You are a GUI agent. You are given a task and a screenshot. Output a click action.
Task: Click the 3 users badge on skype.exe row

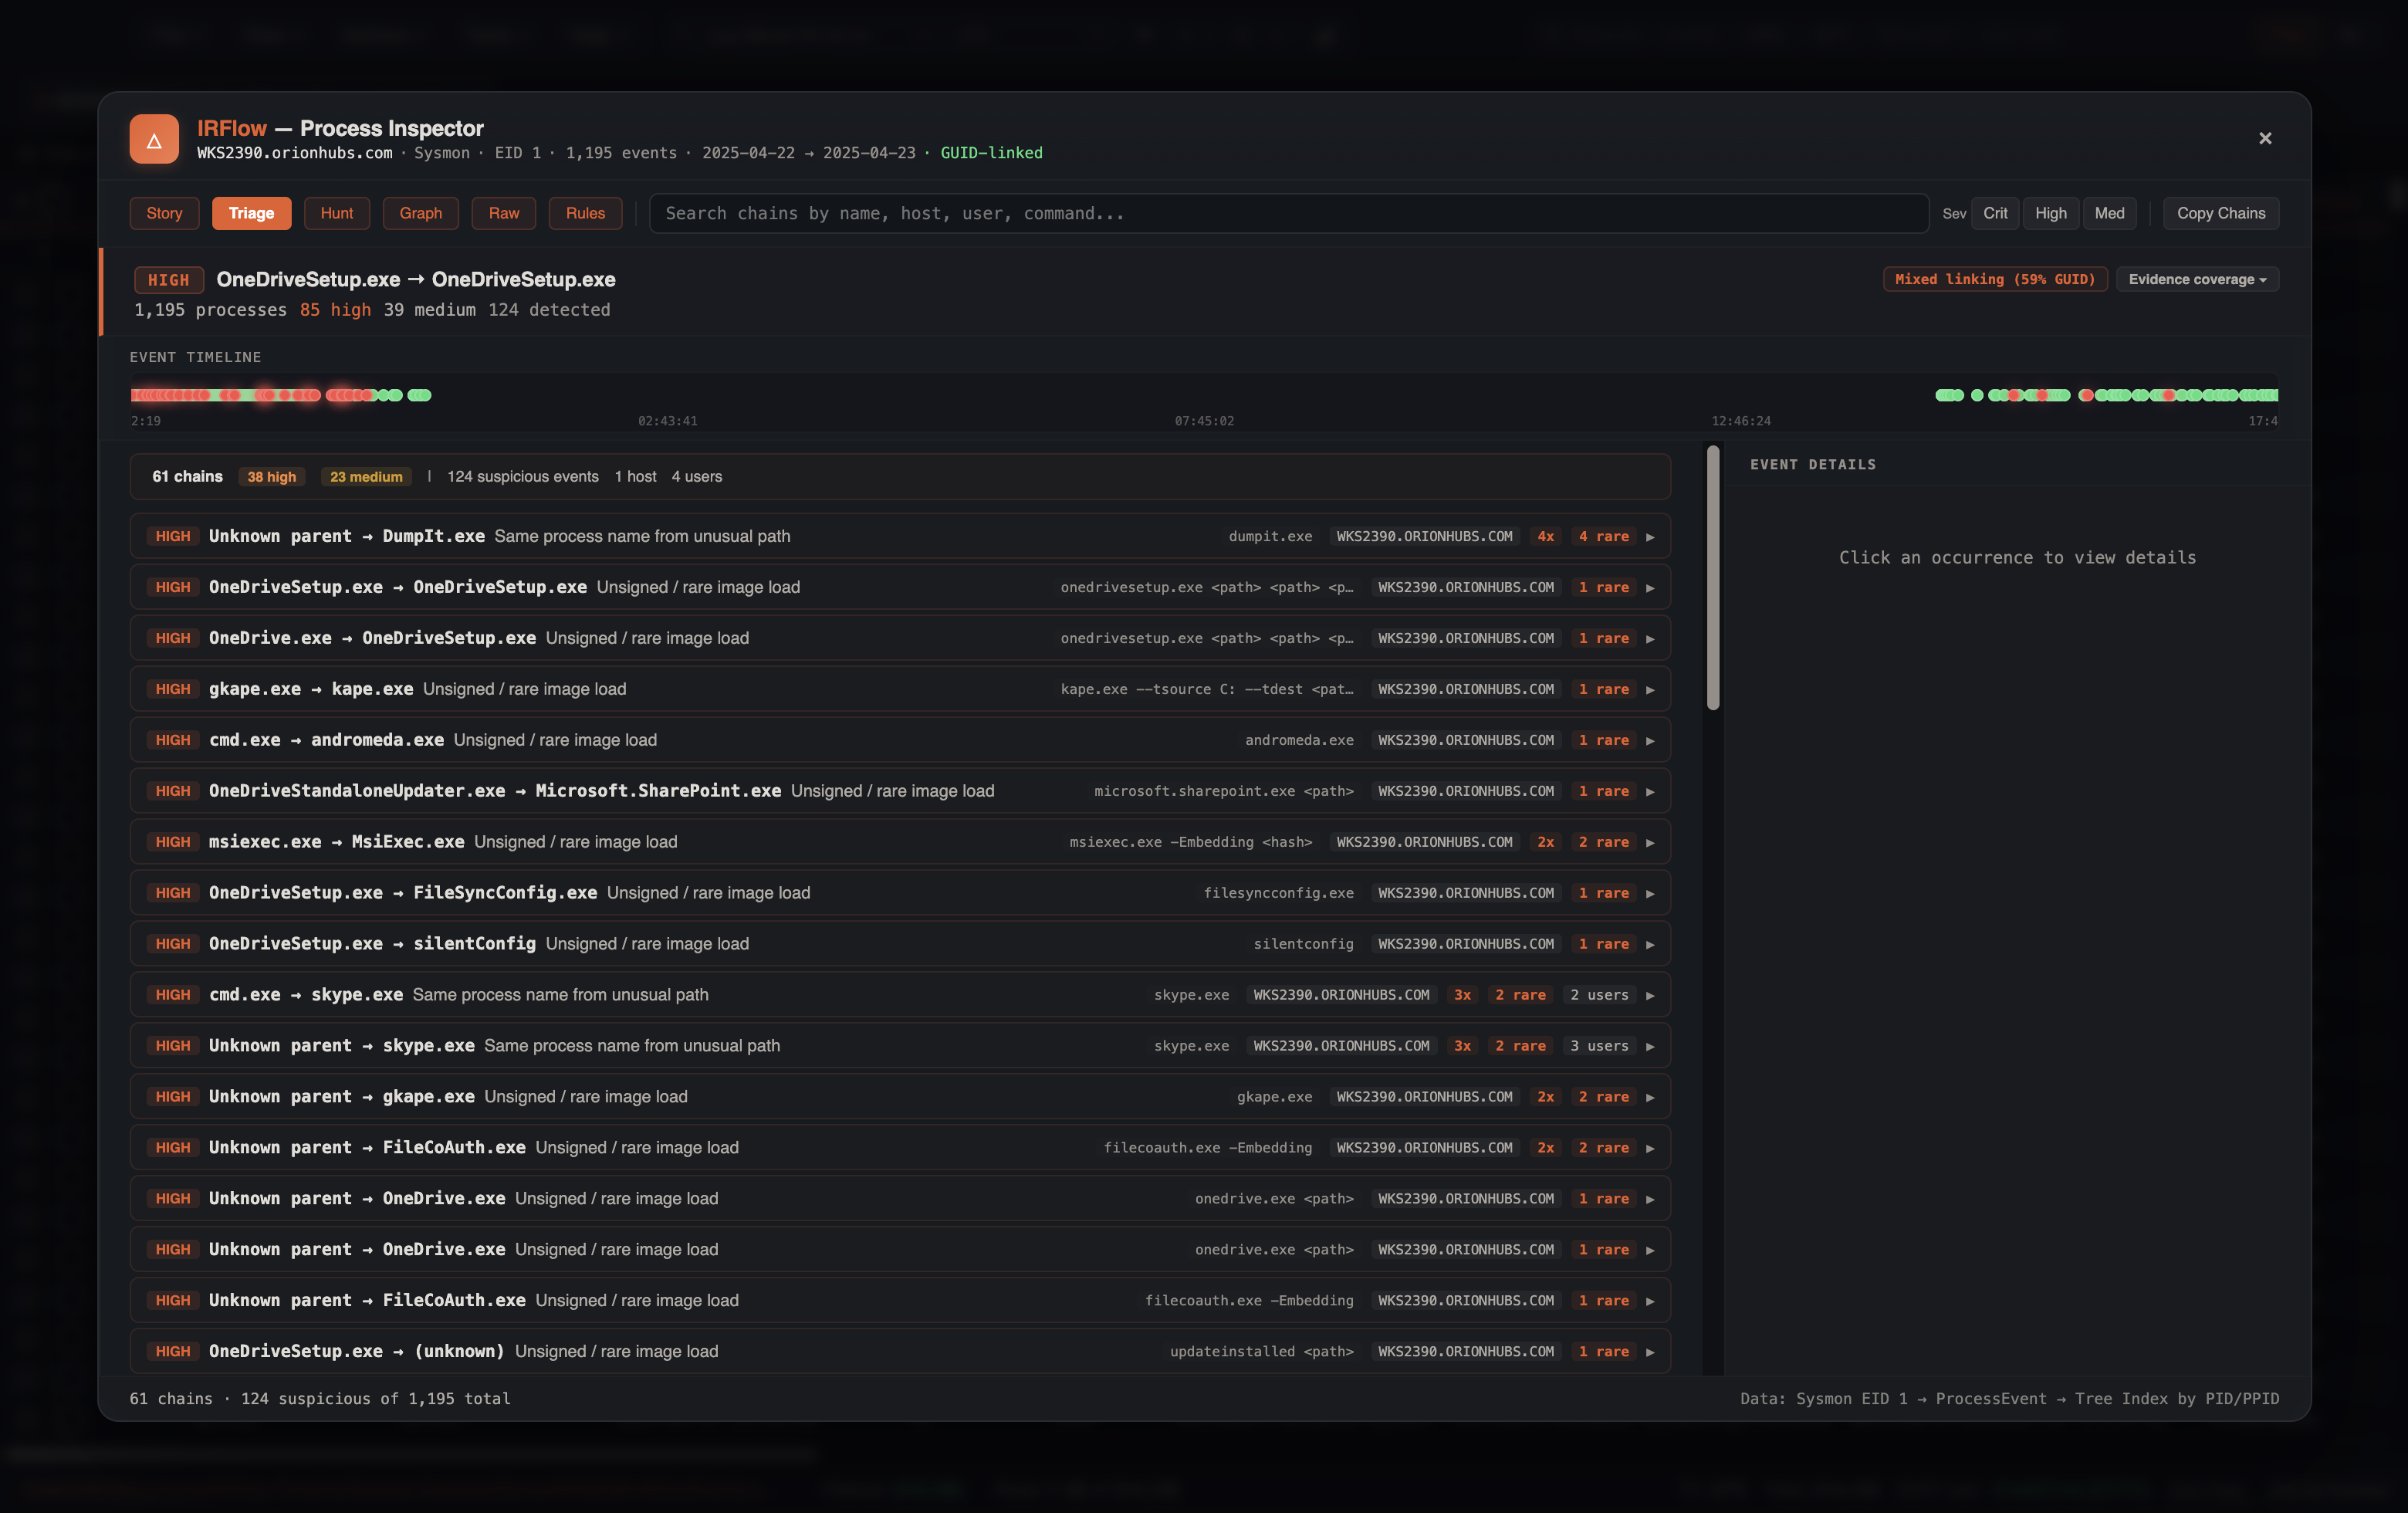(1599, 1046)
